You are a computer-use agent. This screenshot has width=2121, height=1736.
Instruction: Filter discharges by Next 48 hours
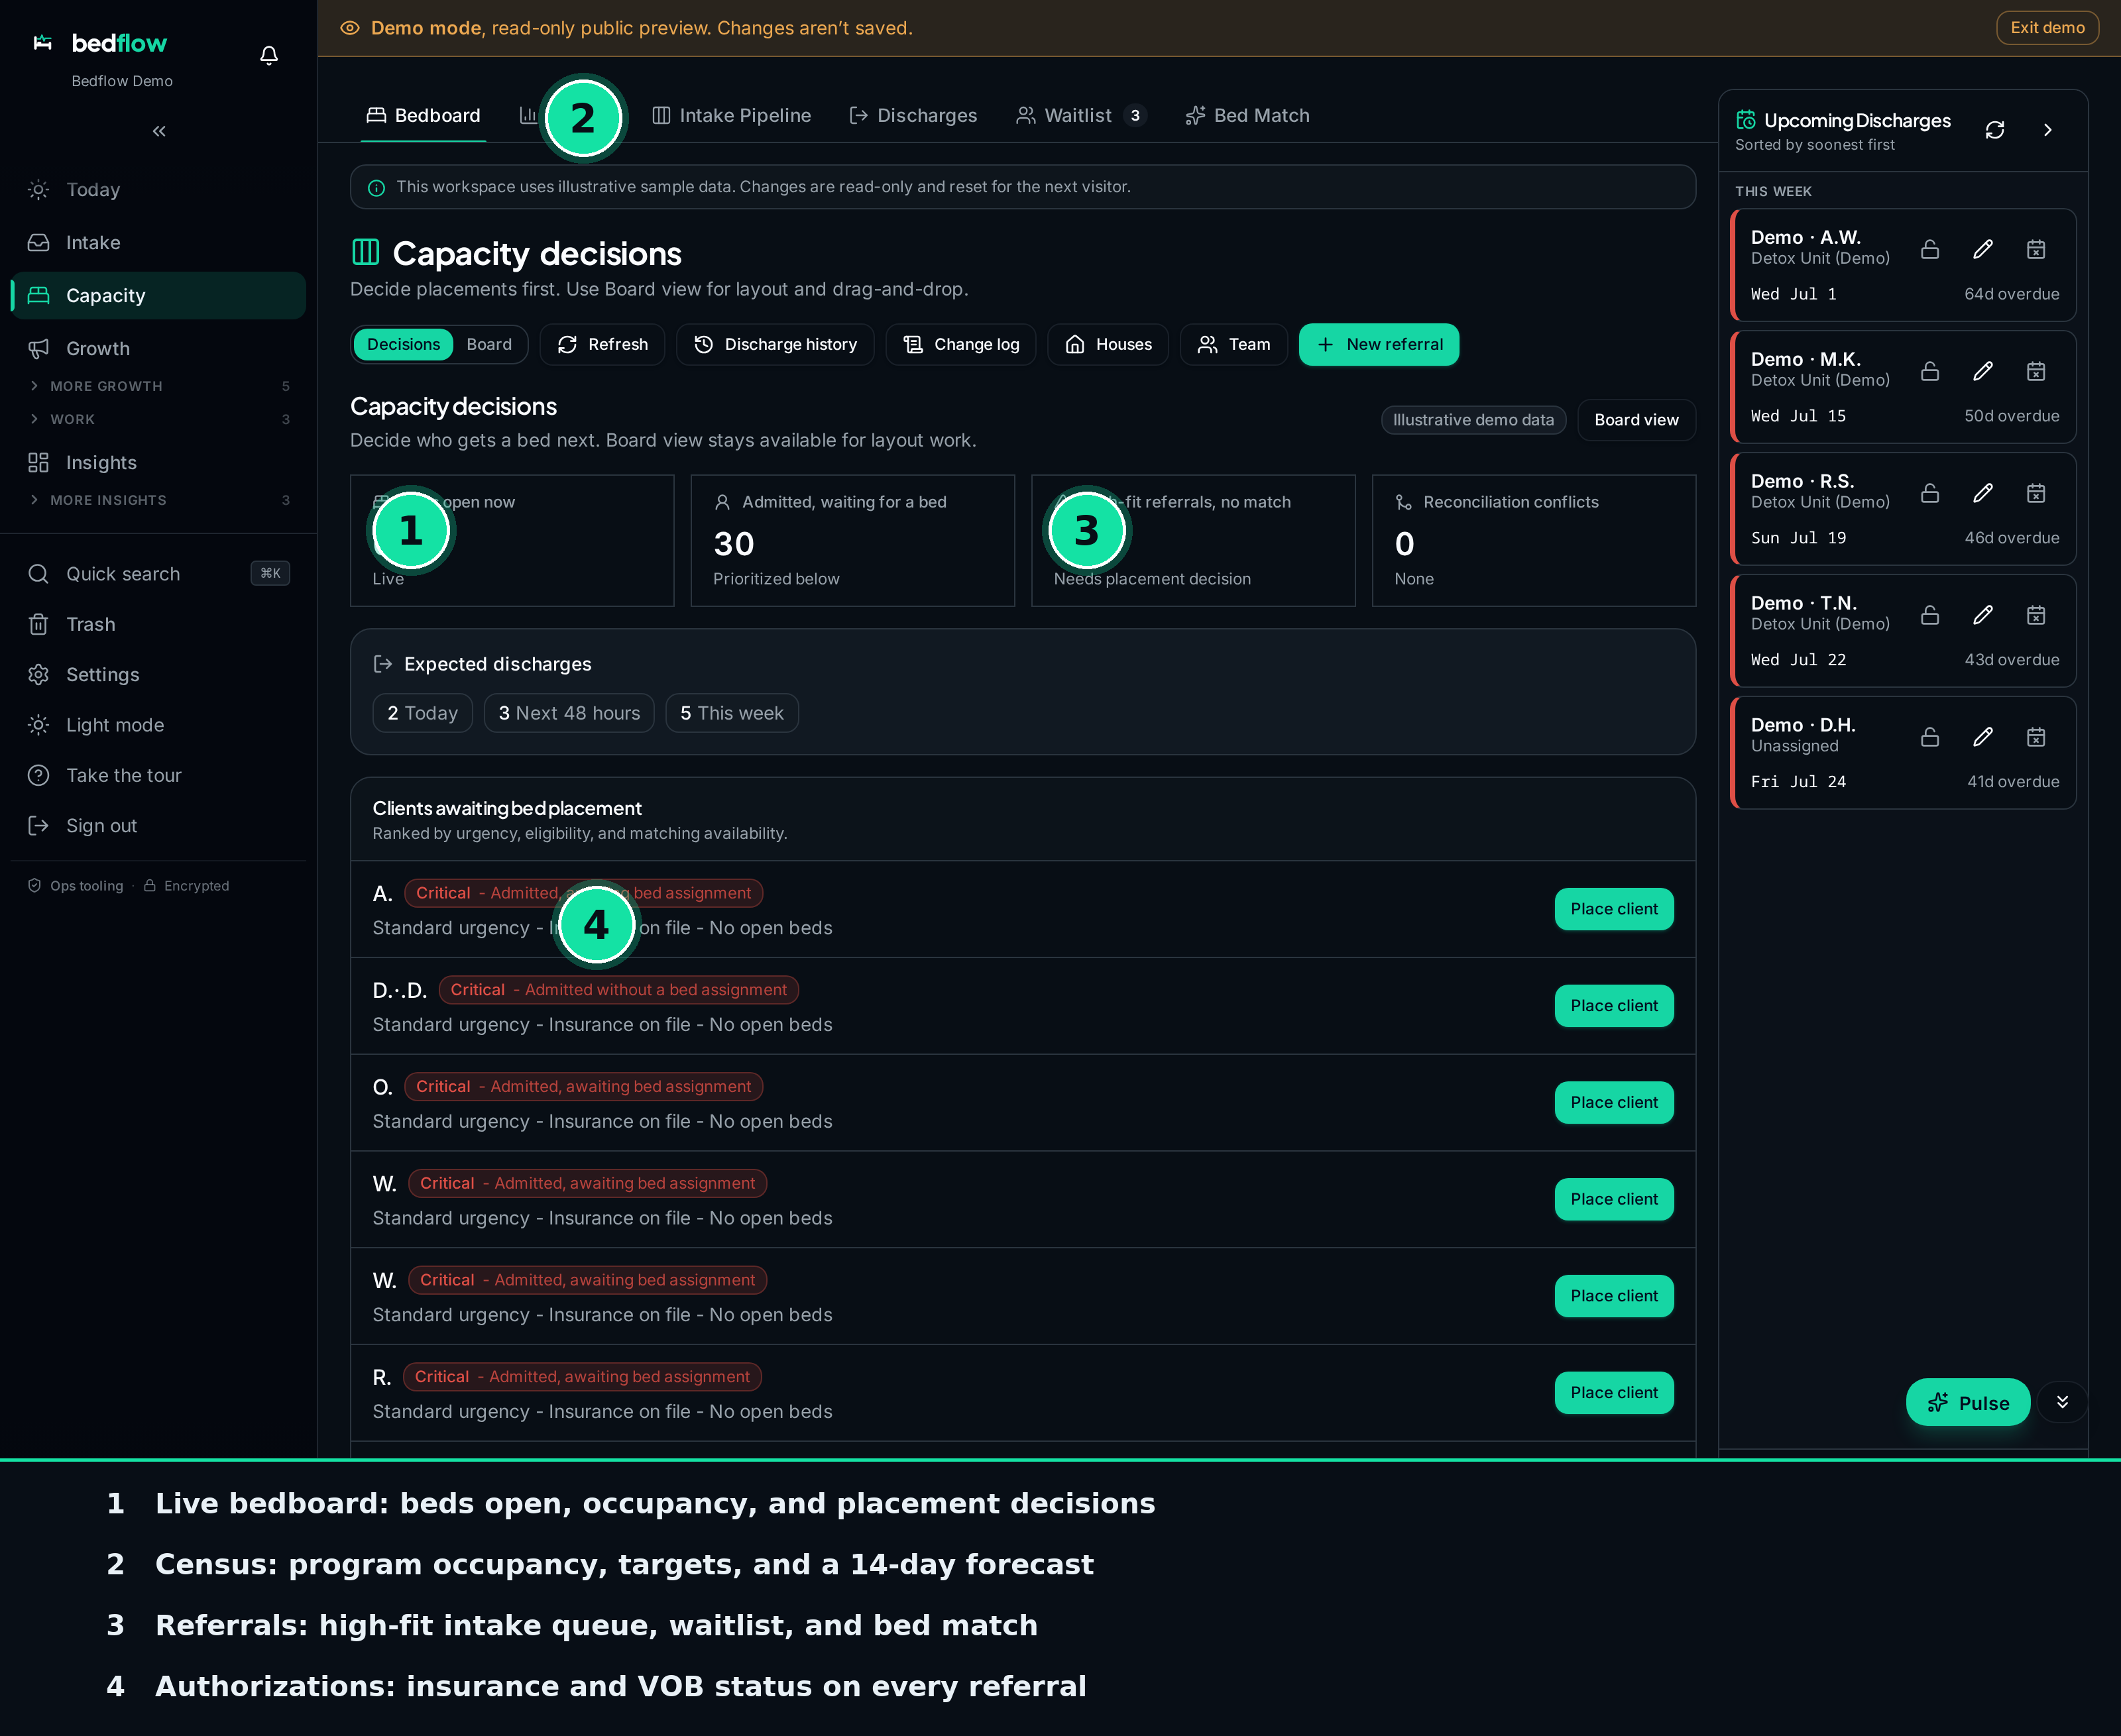pyautogui.click(x=569, y=713)
